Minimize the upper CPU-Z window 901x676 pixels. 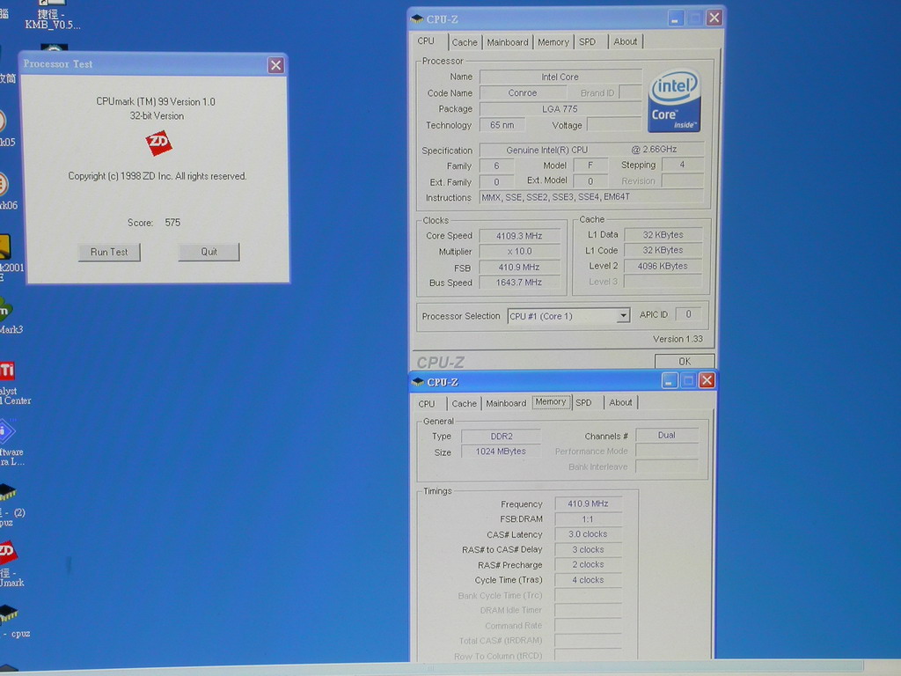pos(675,18)
